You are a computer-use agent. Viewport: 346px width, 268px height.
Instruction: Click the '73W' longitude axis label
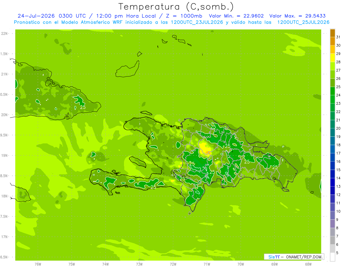(139, 264)
